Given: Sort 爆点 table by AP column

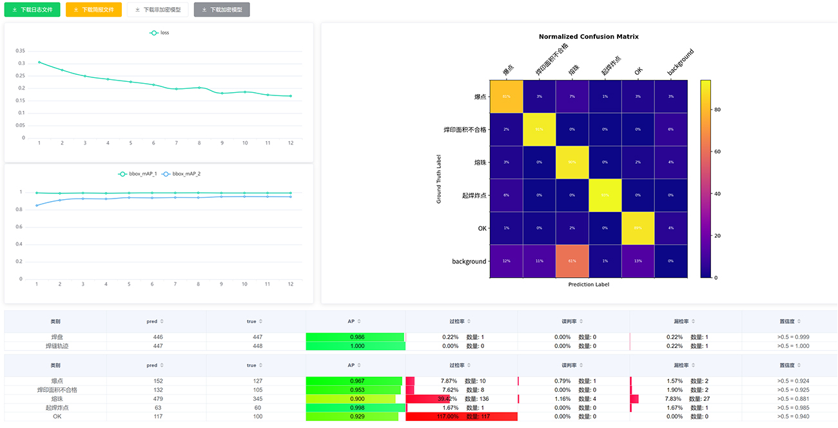Looking at the screenshot, I should (360, 365).
